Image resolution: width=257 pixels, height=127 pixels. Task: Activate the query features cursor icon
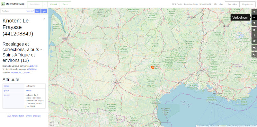[x=254, y=55]
